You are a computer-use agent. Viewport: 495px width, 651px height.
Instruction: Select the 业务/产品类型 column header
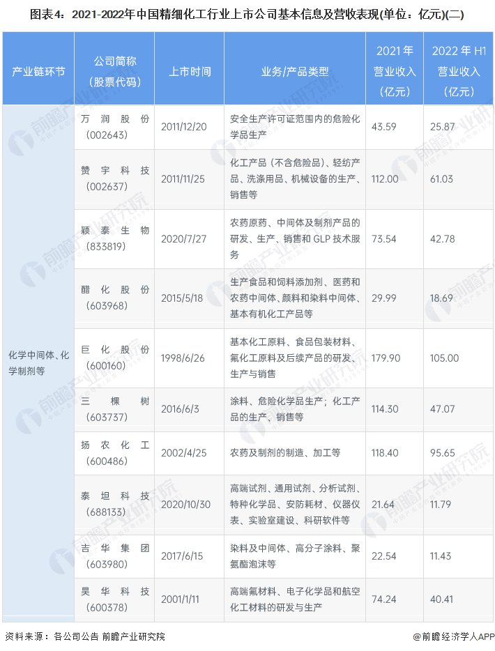[294, 72]
